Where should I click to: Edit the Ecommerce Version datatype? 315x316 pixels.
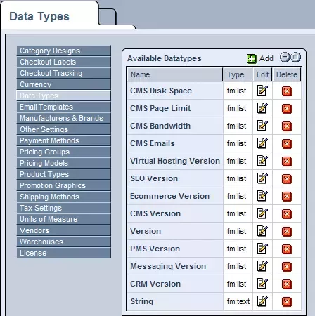click(262, 196)
